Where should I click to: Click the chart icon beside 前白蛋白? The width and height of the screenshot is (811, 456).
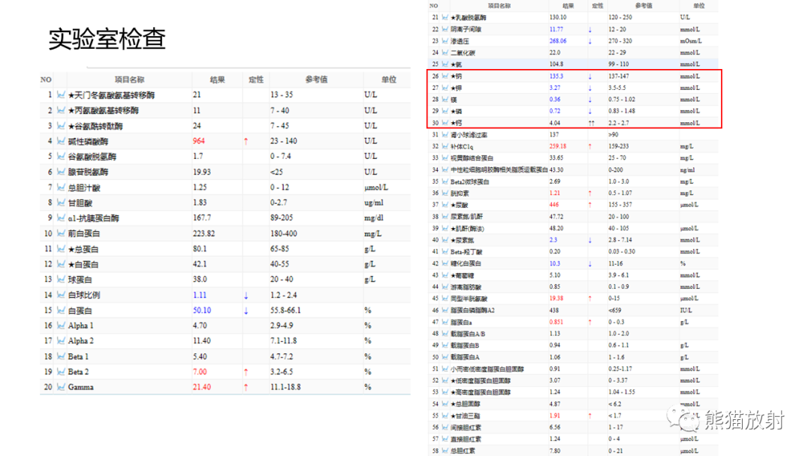pos(61,233)
